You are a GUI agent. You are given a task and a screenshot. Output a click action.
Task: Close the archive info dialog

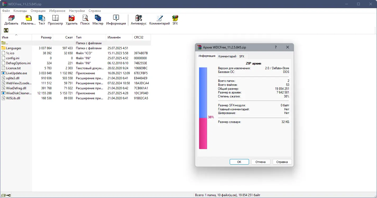click(x=288, y=47)
